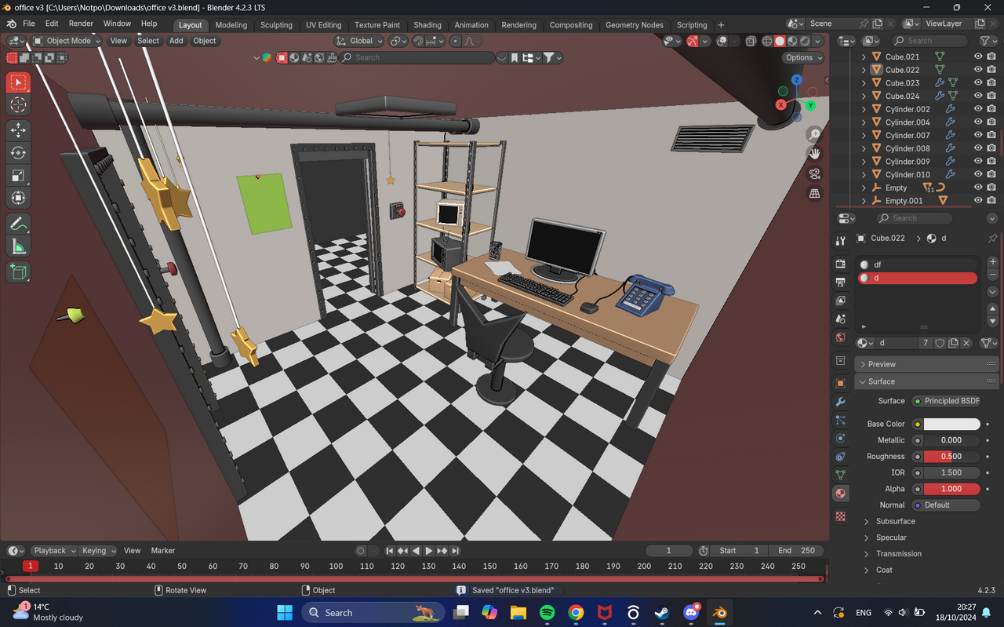Screen dimensions: 1004x627
Task: Switch to the Shading workspace tab
Action: click(x=427, y=25)
